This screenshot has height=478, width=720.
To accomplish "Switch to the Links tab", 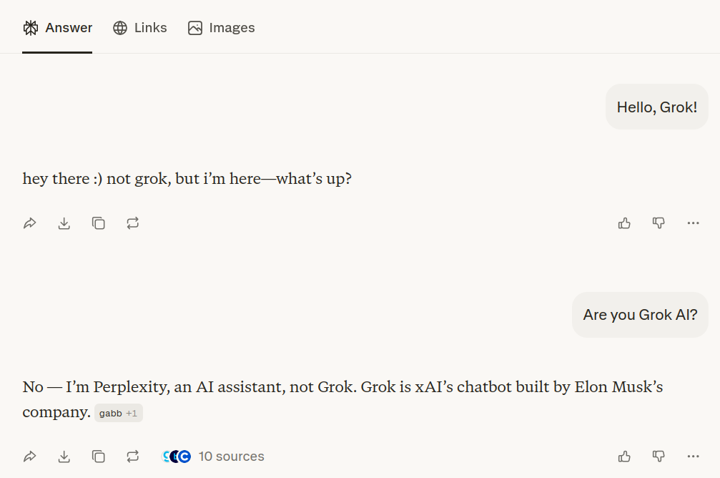I will pyautogui.click(x=140, y=28).
